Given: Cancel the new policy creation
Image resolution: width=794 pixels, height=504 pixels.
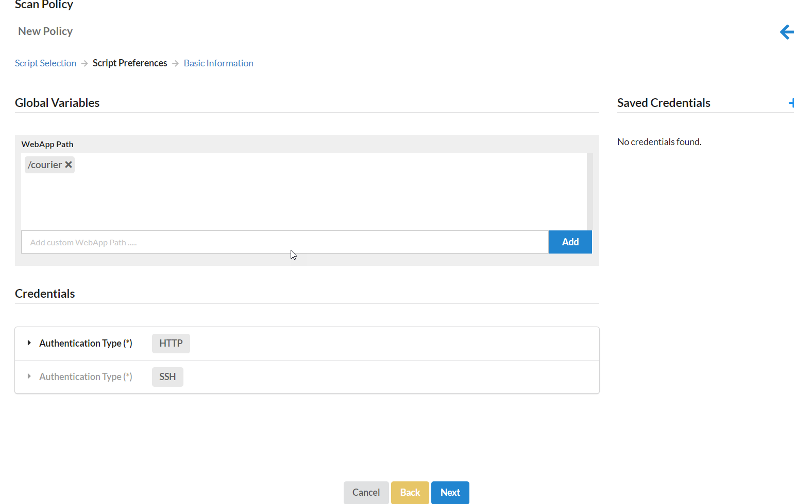Looking at the screenshot, I should [x=366, y=492].
